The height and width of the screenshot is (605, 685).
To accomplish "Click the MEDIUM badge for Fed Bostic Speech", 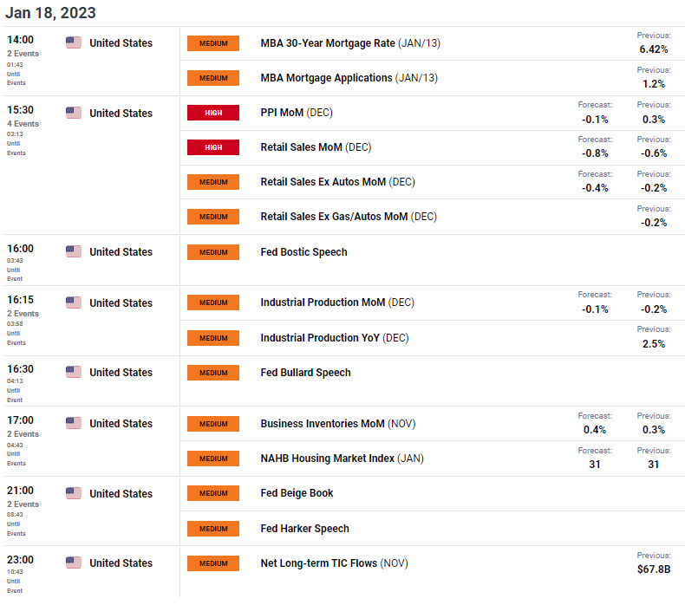I will coord(213,251).
